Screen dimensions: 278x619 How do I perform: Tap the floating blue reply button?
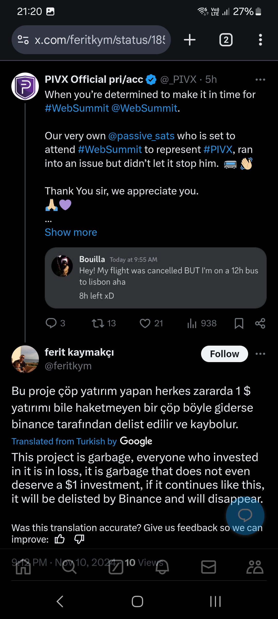click(x=245, y=515)
